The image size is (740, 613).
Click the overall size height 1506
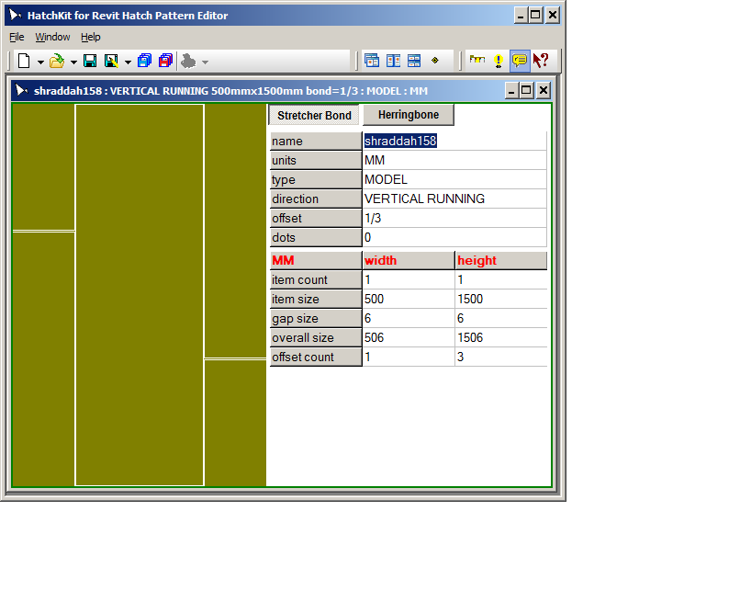tap(501, 337)
